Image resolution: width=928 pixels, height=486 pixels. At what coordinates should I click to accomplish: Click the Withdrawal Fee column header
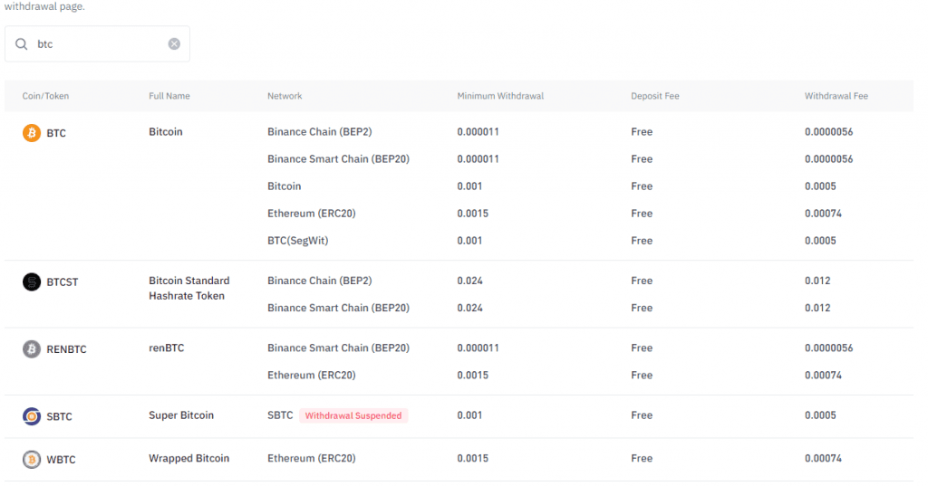click(x=836, y=96)
